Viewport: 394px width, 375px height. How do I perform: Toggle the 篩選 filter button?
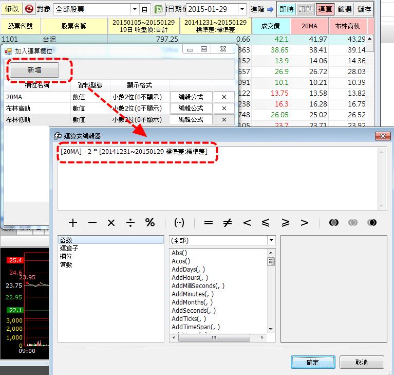click(x=345, y=9)
